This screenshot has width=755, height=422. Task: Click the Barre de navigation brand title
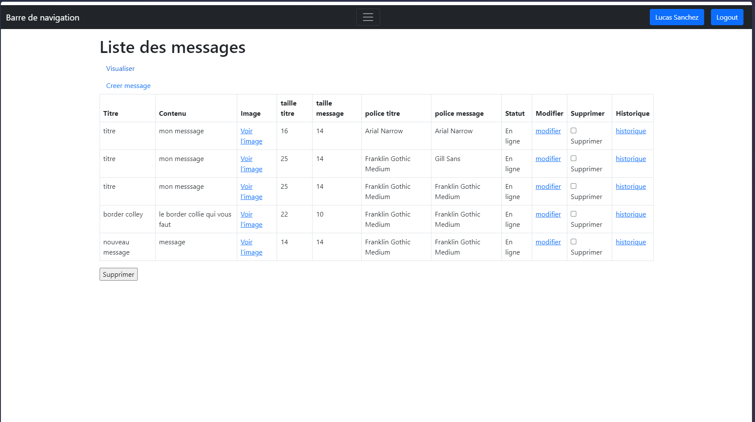coord(43,18)
